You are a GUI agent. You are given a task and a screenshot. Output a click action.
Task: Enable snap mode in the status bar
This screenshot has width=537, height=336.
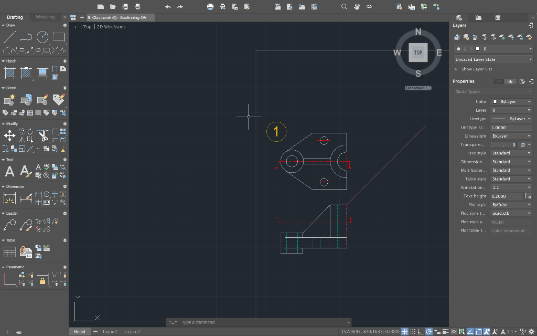pyautogui.click(x=413, y=331)
